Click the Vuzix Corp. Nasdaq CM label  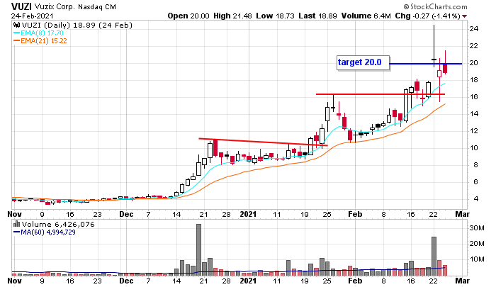pyautogui.click(x=75, y=6)
